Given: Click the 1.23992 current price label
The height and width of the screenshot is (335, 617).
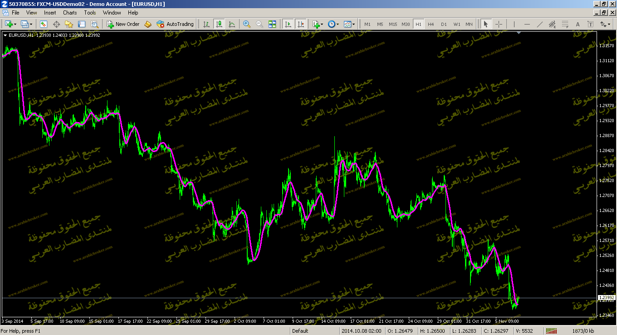Looking at the screenshot, I should [x=607, y=298].
